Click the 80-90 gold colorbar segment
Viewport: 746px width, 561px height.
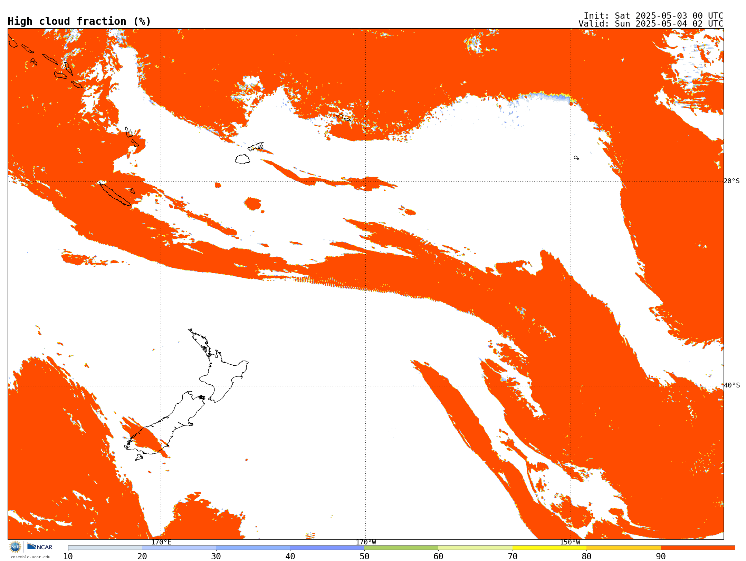(623, 548)
